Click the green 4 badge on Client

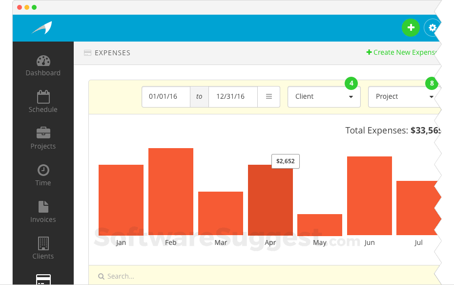pyautogui.click(x=351, y=84)
